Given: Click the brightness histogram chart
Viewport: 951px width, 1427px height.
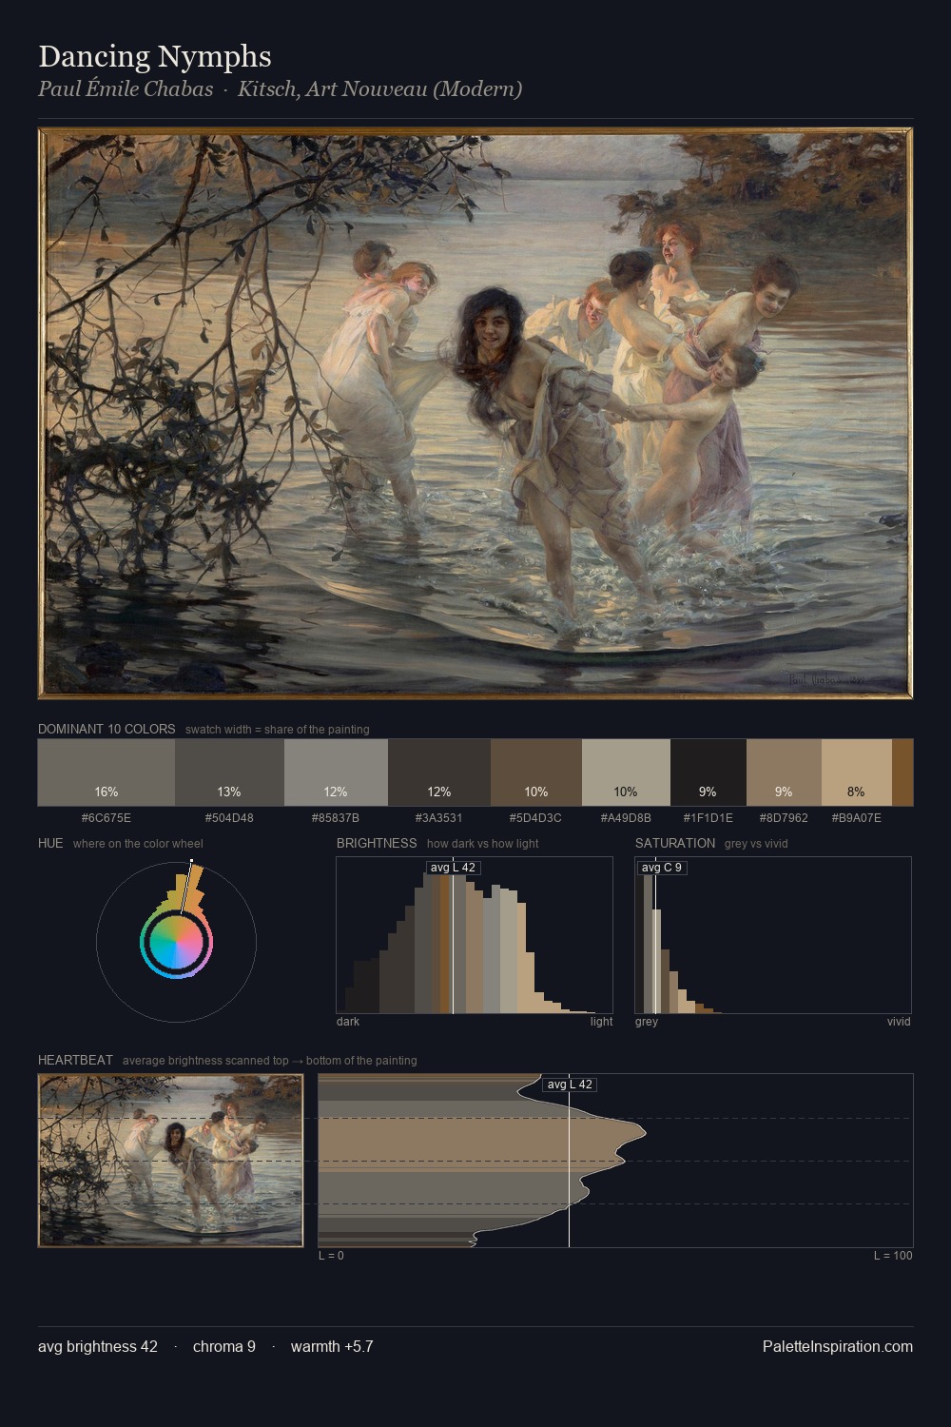Looking at the screenshot, I should tap(475, 935).
